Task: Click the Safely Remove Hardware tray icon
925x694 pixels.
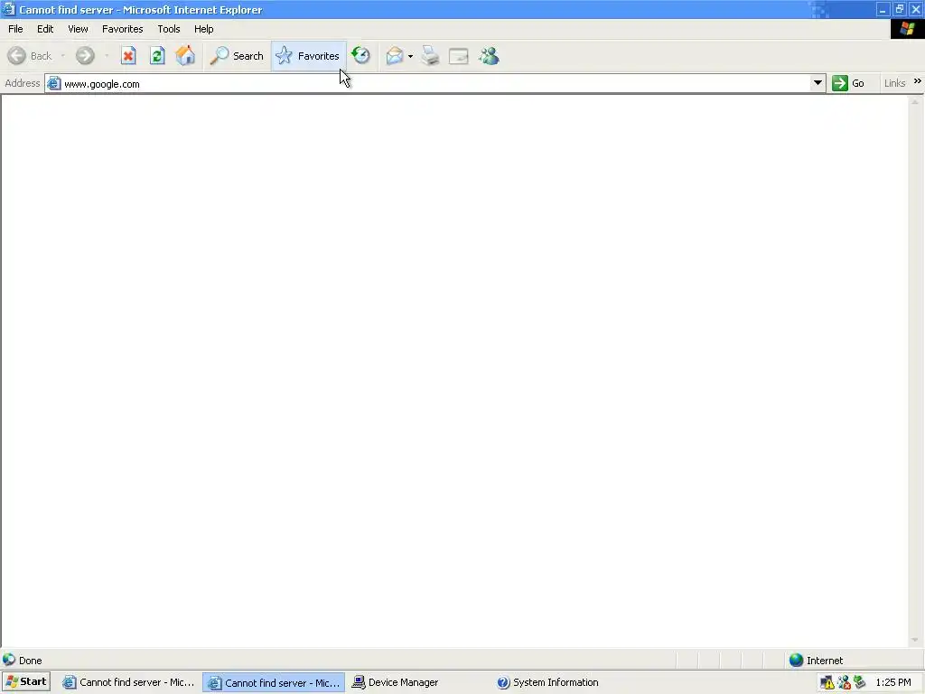Action: click(860, 683)
